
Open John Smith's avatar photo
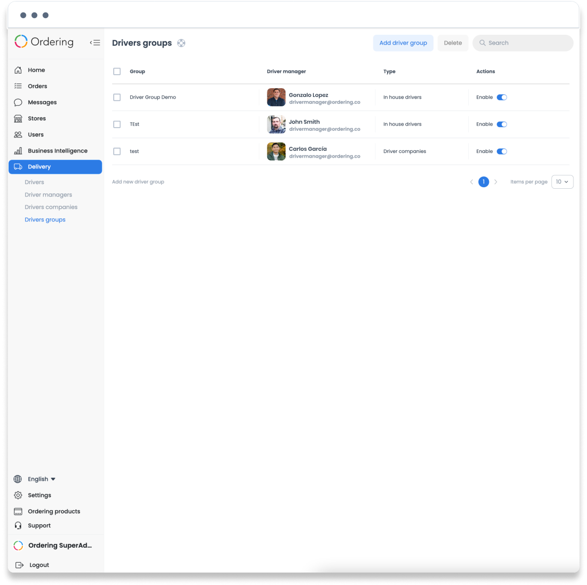point(276,124)
